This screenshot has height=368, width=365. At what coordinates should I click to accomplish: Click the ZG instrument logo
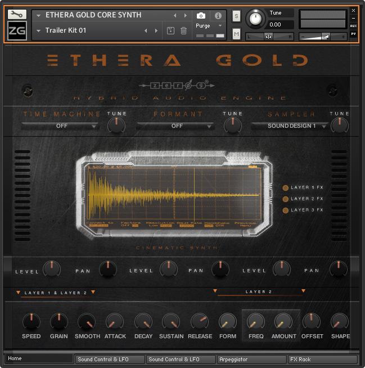click(17, 30)
